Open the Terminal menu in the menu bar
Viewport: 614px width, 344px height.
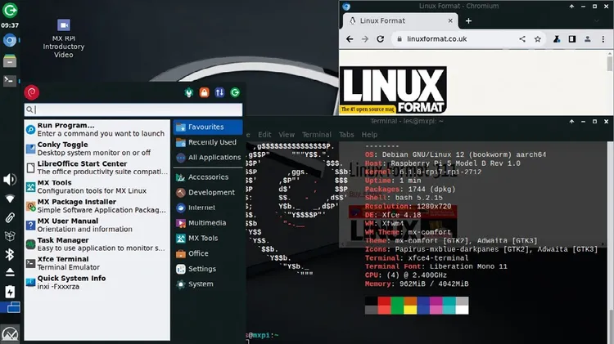coord(316,135)
